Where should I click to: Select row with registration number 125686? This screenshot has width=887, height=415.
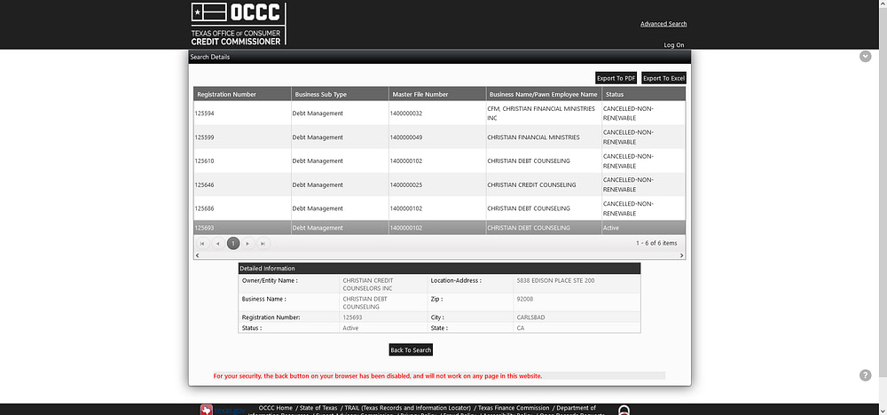coord(440,208)
